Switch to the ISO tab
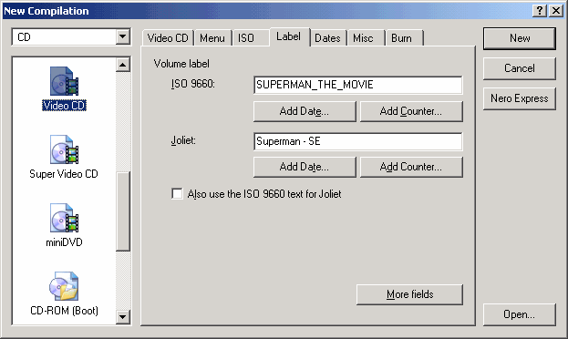568x339 pixels. [246, 38]
